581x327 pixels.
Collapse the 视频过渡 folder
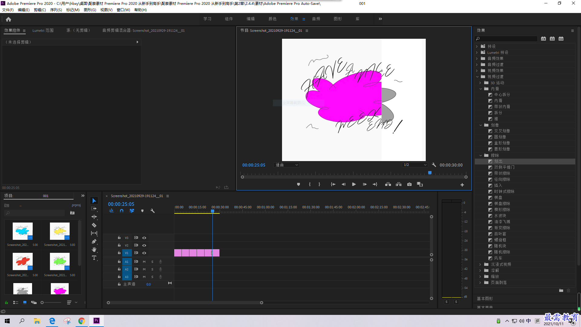[x=477, y=77]
